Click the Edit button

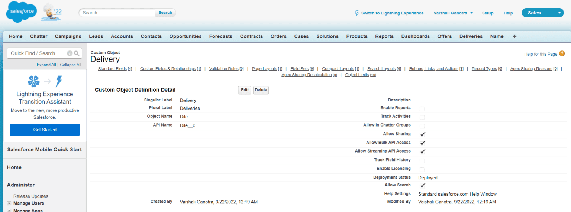(245, 90)
